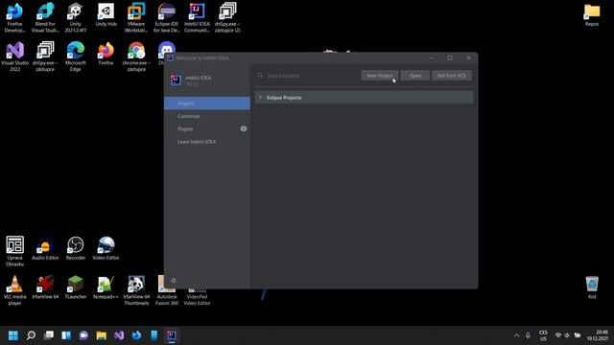Click the Plugins notification badge
This screenshot has height=345, width=614.
243,128
